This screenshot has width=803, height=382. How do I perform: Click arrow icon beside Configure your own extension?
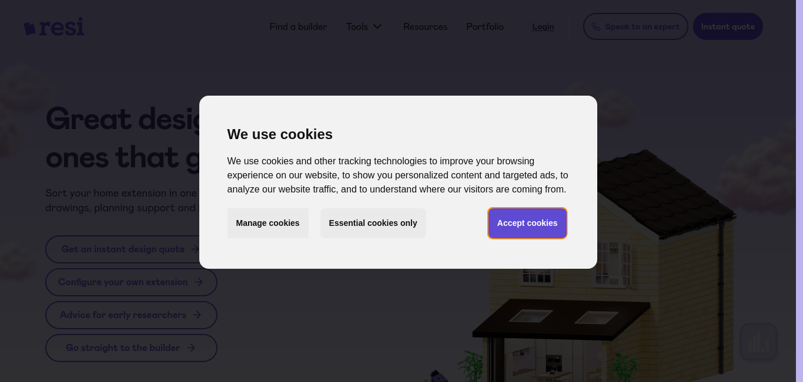coord(199,282)
